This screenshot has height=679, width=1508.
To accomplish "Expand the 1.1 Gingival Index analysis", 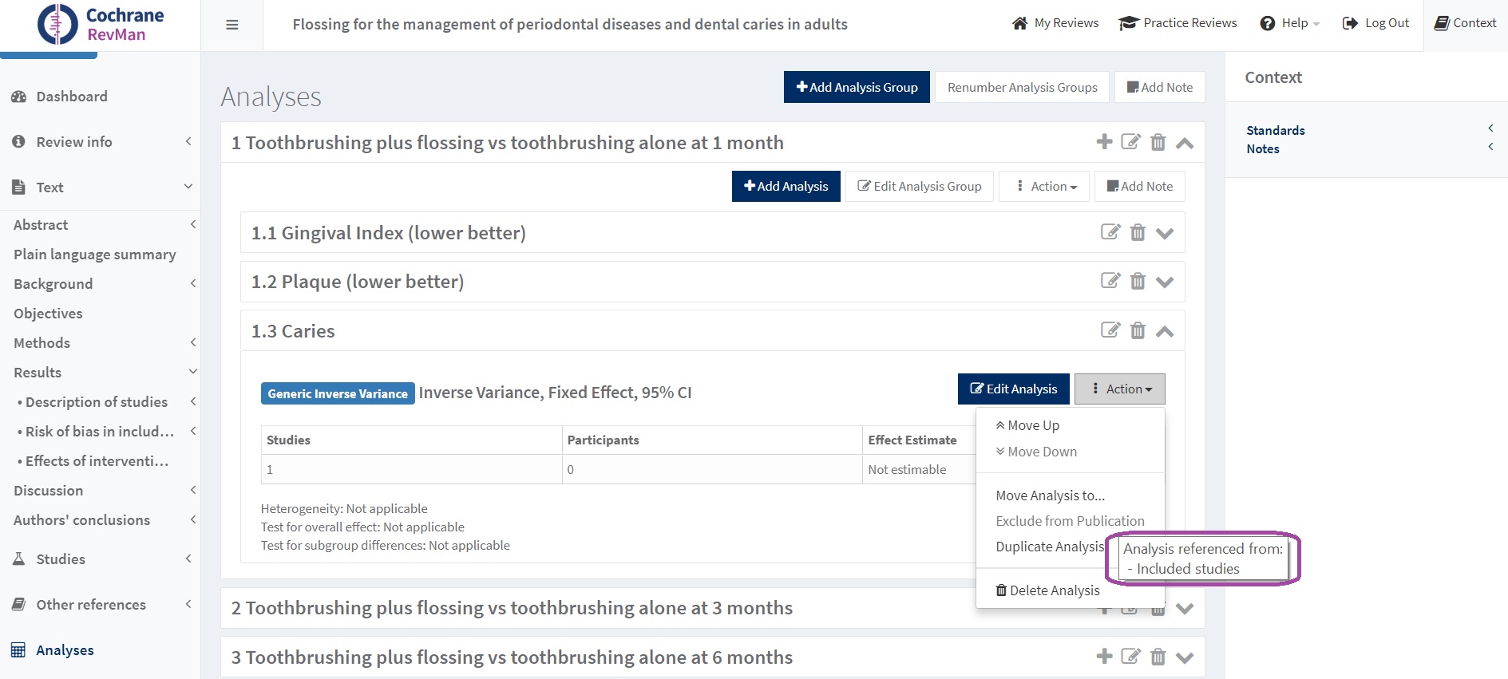I will [x=1165, y=234].
